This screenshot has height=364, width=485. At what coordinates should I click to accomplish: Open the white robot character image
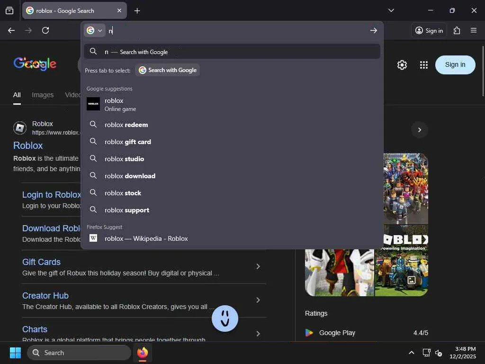tap(339, 273)
